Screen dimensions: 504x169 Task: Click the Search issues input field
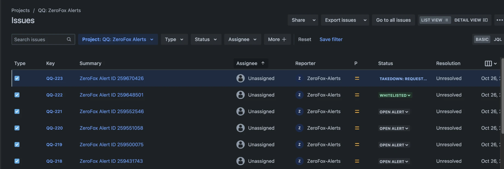(39, 39)
